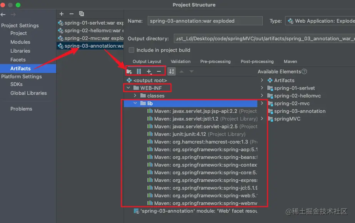Image resolution: width=355 pixels, height=223 pixels.
Task: Move selected element up
Action: tap(182, 72)
